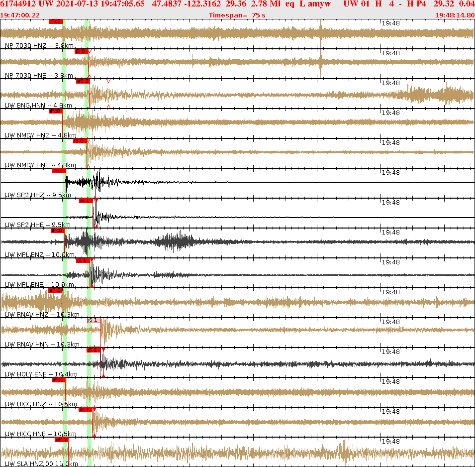
Task: Toggle the iS 0 pick flag on UW NMDY HNE
Action: click(x=80, y=140)
